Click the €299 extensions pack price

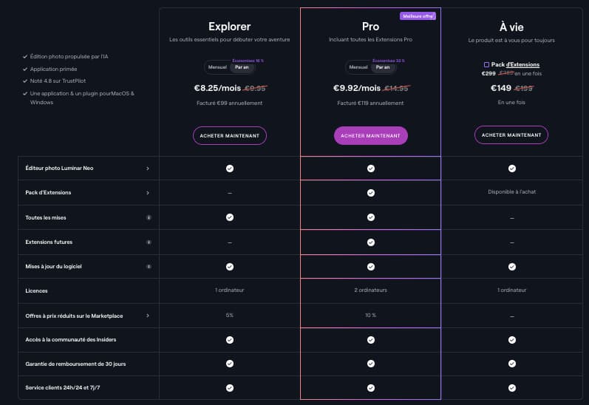pos(488,74)
